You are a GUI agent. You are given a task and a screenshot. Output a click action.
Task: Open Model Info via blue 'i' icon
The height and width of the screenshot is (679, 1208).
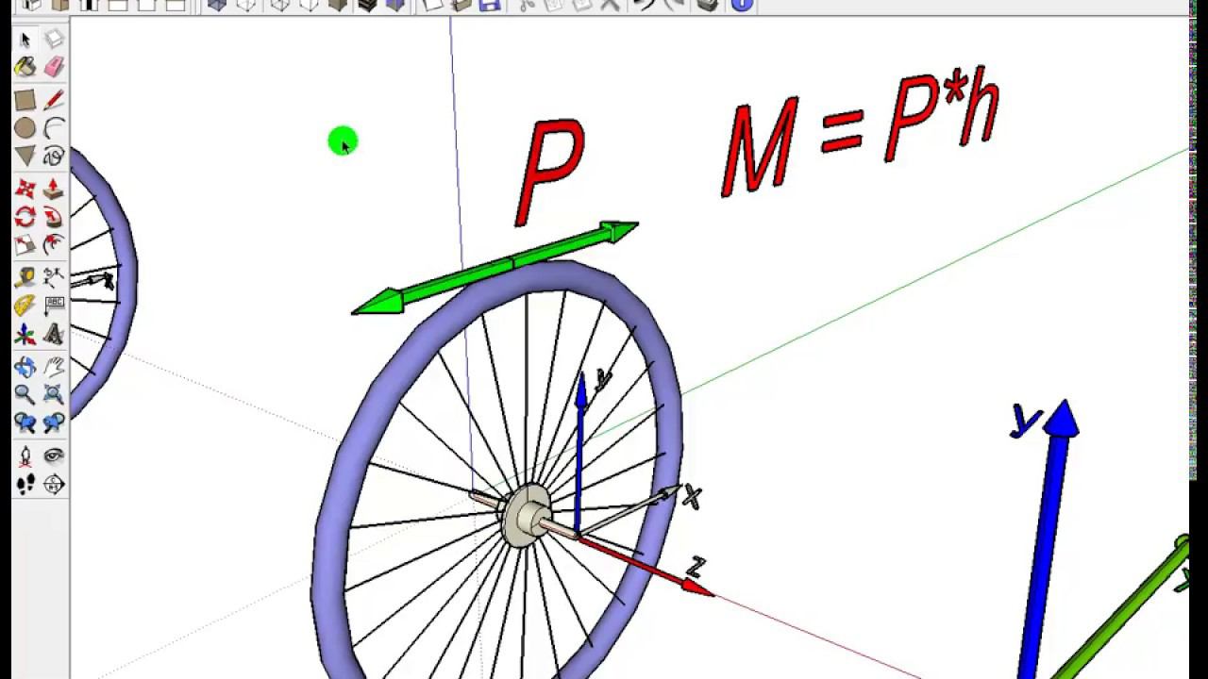742,5
